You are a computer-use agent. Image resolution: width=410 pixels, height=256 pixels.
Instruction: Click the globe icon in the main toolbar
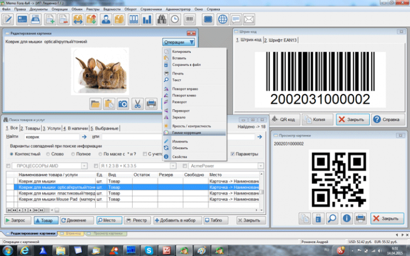tap(222, 19)
